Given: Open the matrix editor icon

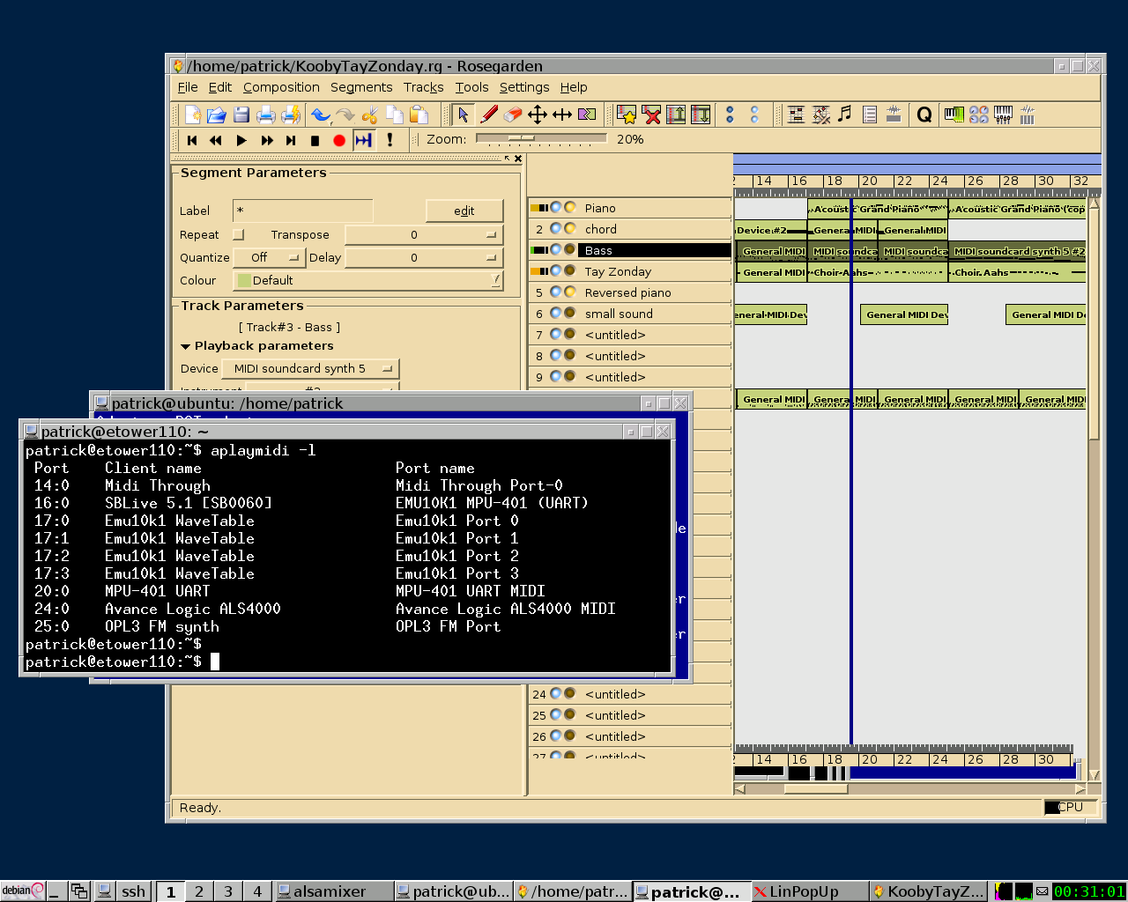Looking at the screenshot, I should coord(796,115).
